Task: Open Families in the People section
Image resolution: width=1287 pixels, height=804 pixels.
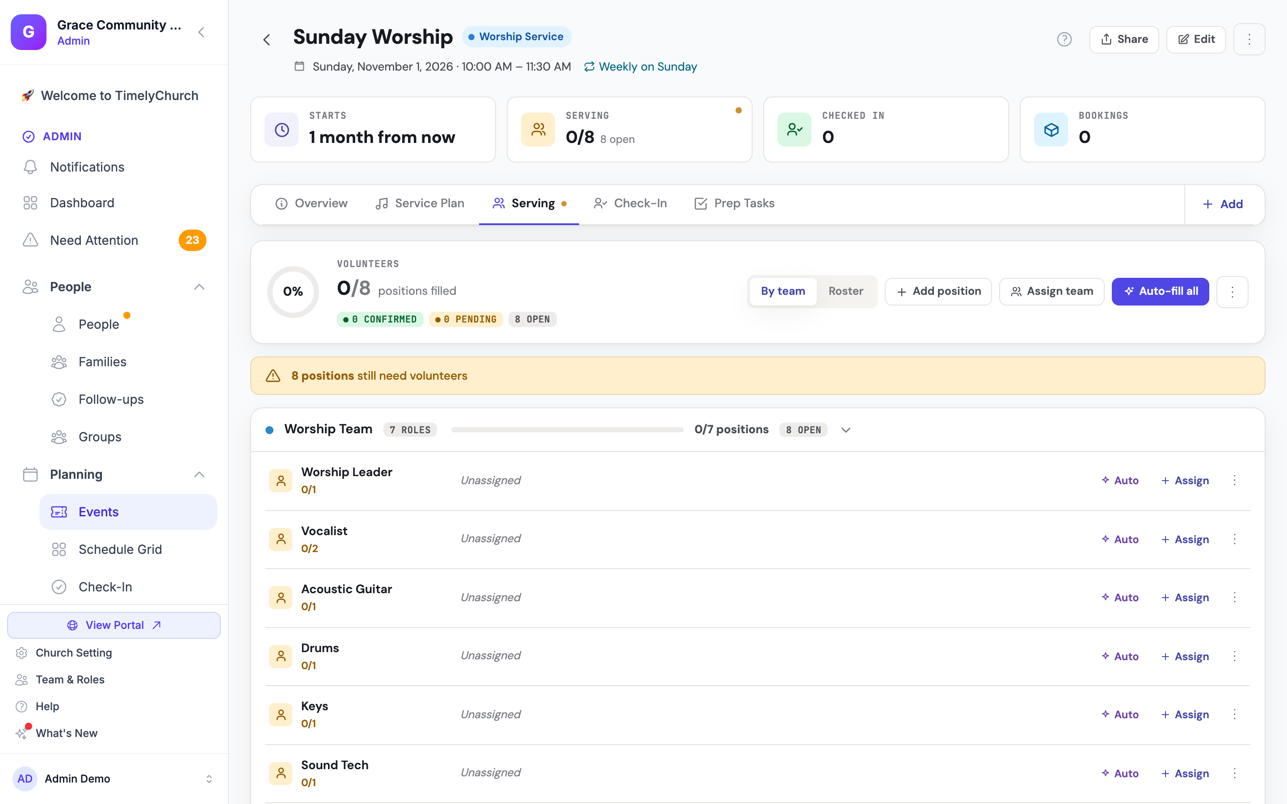Action: pyautogui.click(x=128, y=362)
